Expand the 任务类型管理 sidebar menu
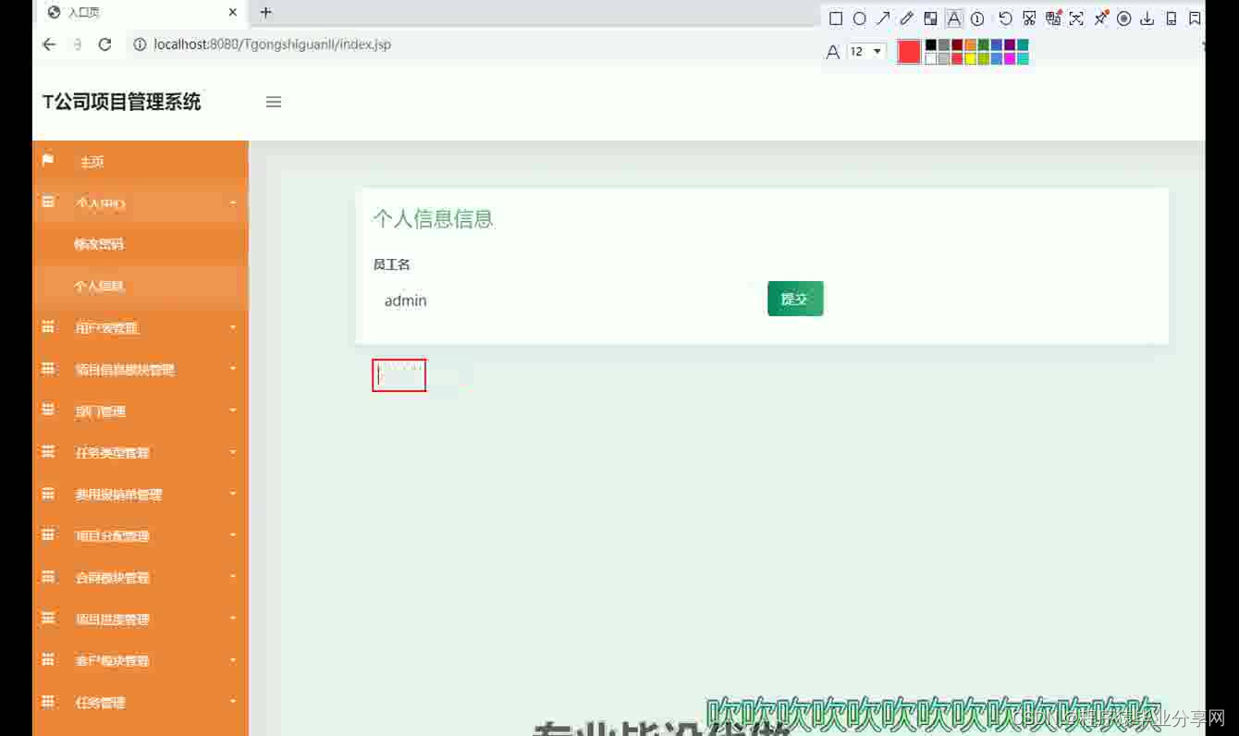Screen dimensions: 1239x736 [141, 452]
